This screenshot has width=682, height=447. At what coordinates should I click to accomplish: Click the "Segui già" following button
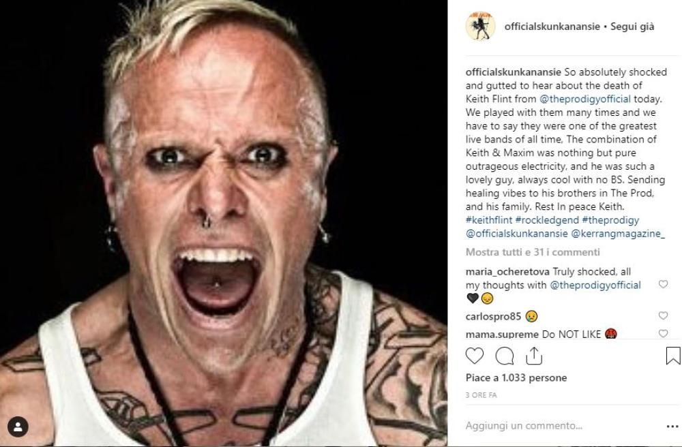632,27
